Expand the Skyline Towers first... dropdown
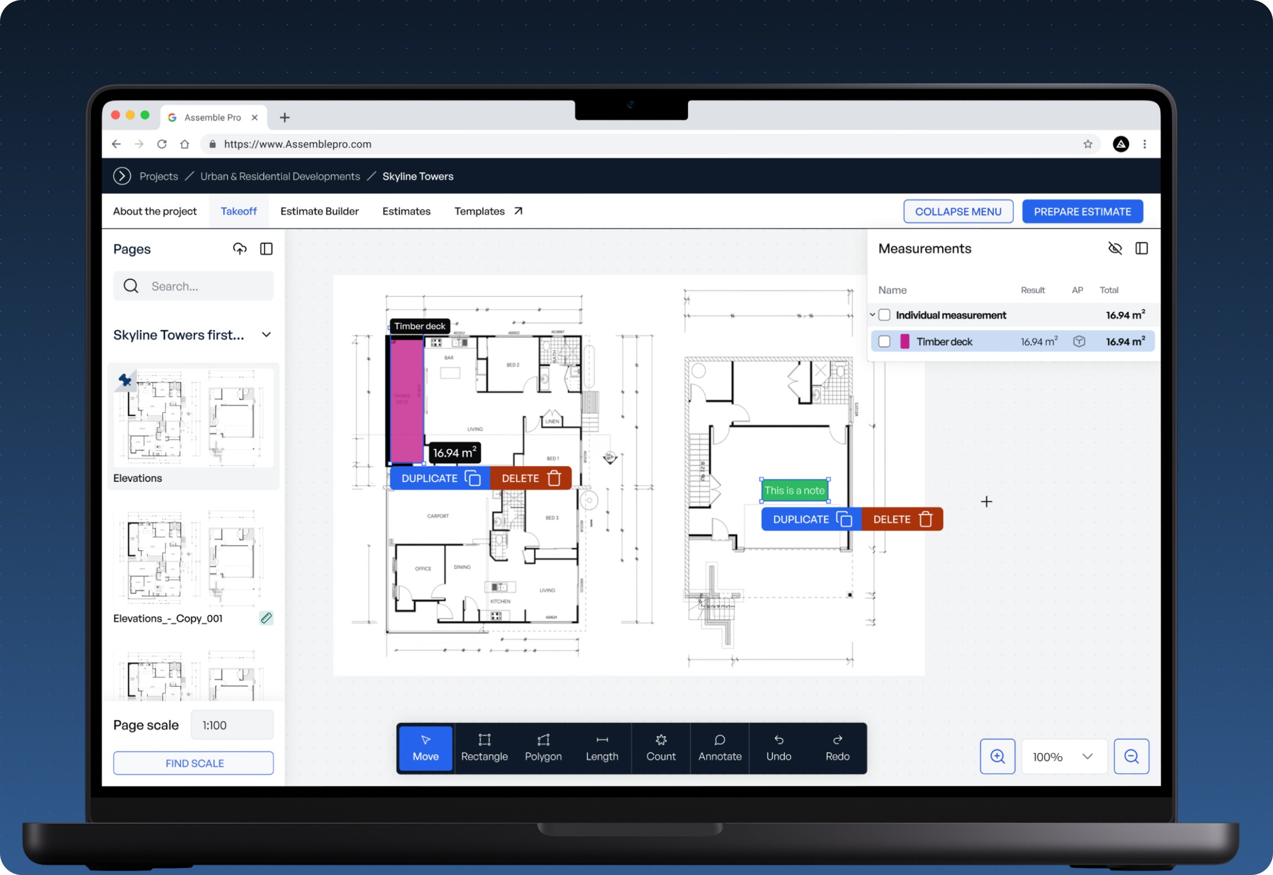The height and width of the screenshot is (875, 1273). click(266, 335)
